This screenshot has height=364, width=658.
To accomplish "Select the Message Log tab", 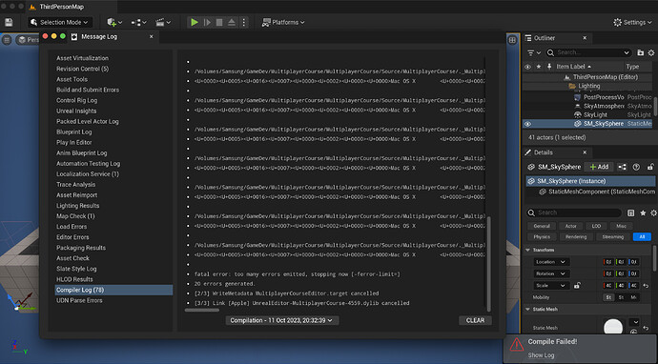I will point(98,36).
